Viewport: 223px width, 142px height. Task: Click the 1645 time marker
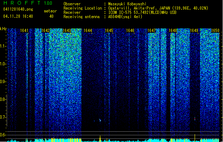click(109, 31)
